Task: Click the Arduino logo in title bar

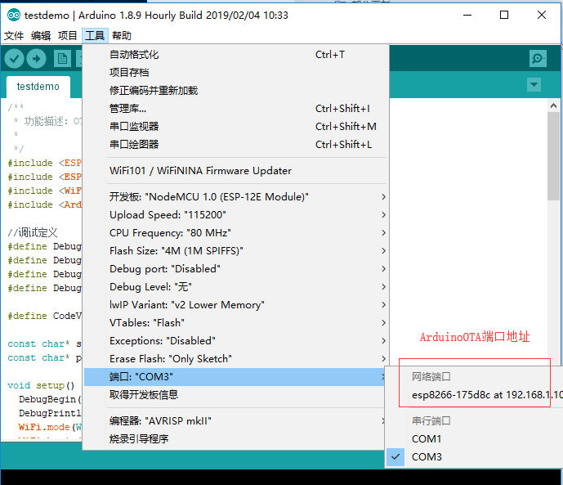Action: coord(14,15)
